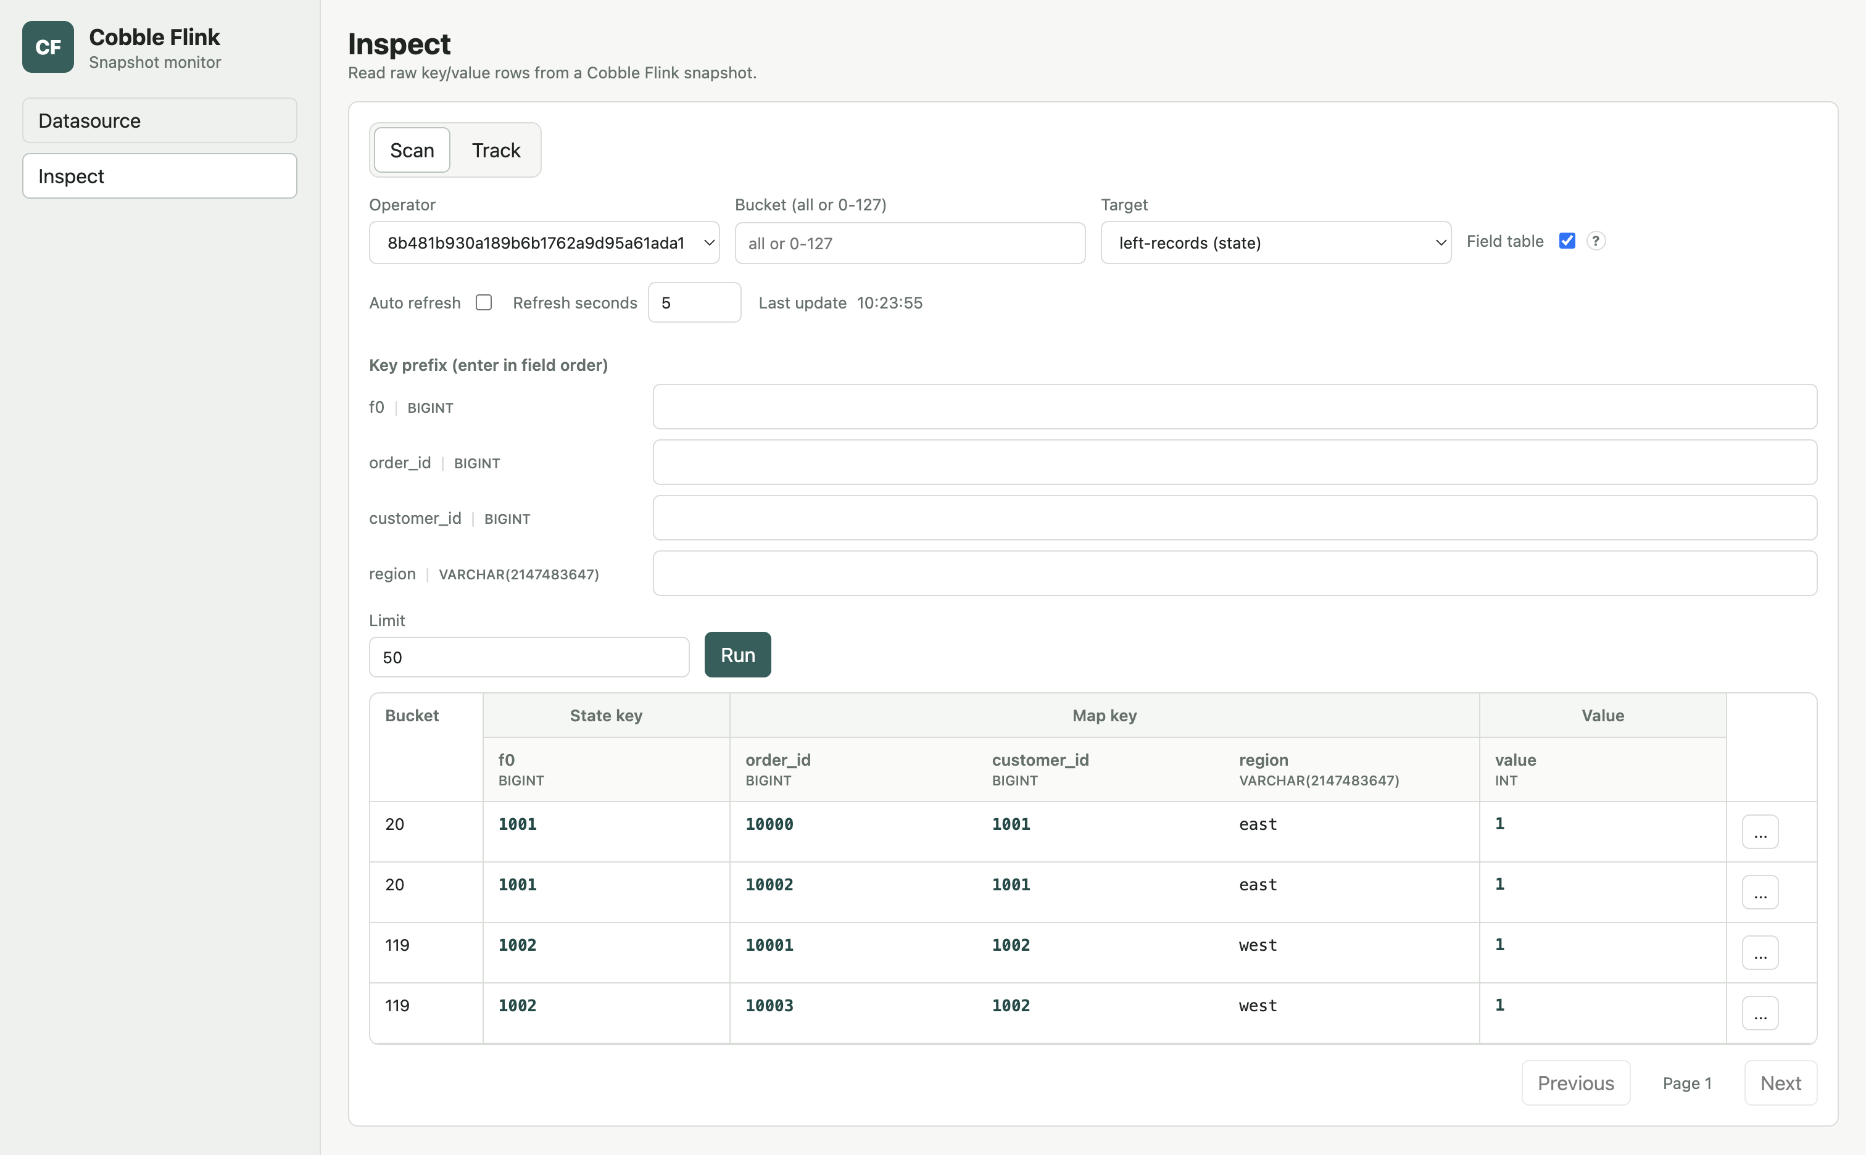Open the row menu for order 10000
This screenshot has width=1866, height=1155.
[x=1760, y=832]
